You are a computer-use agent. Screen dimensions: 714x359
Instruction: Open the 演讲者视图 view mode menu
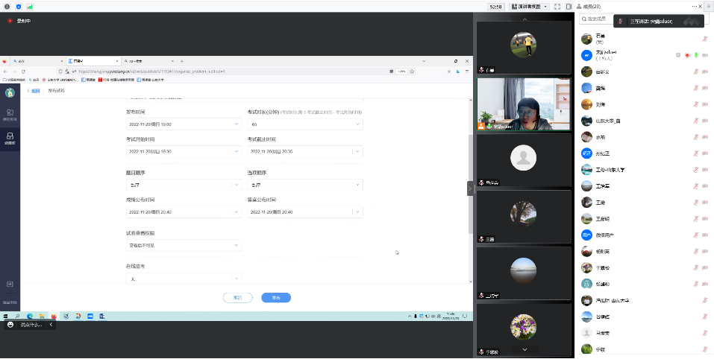click(530, 6)
